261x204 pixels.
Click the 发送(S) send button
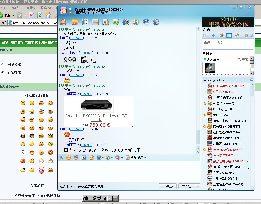coord(186,186)
